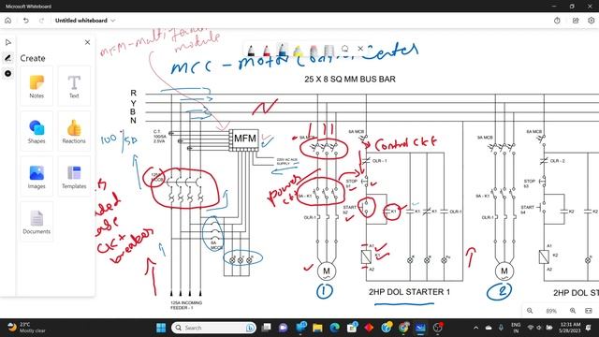Screen dimensions: 599x337
Task: Select the eraser tool
Action: click(314, 50)
